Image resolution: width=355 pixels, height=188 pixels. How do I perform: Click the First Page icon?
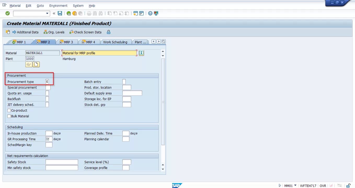(110, 13)
